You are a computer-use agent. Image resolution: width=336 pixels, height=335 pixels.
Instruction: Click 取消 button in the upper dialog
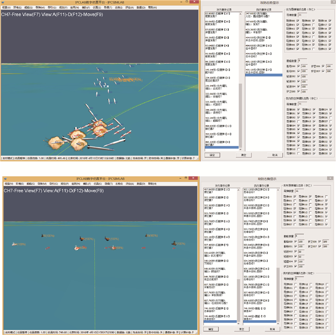click(x=275, y=155)
